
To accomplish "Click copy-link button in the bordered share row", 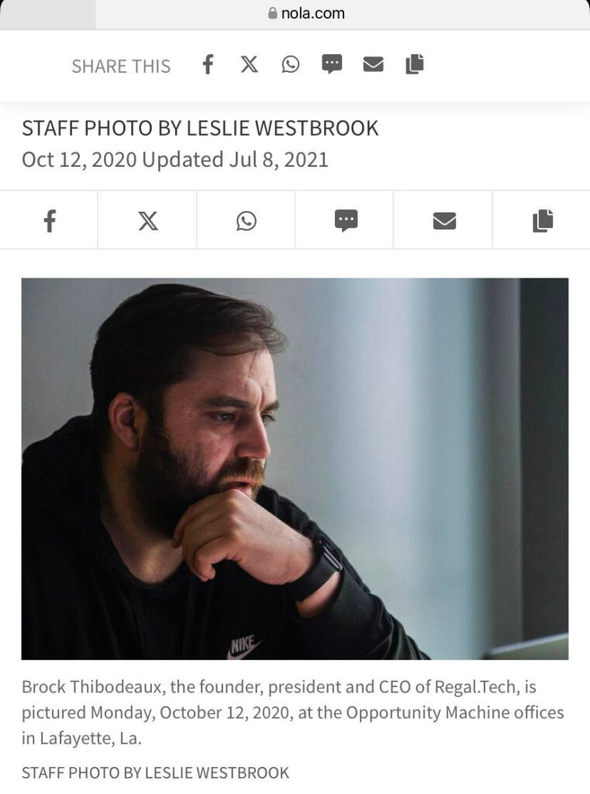I will tap(541, 220).
